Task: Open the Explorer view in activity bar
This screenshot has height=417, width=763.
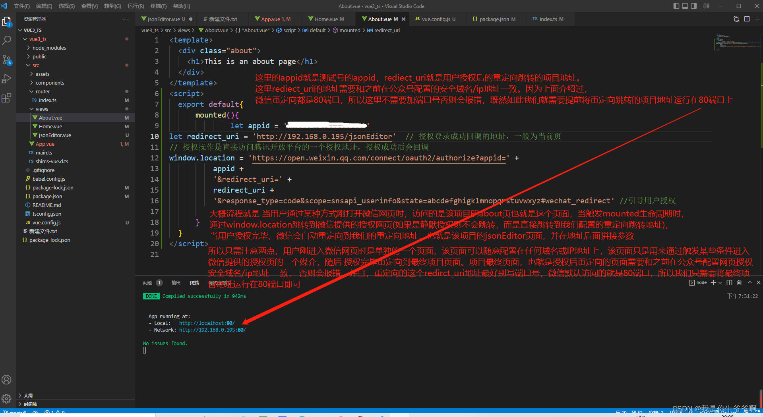Action: pyautogui.click(x=7, y=21)
